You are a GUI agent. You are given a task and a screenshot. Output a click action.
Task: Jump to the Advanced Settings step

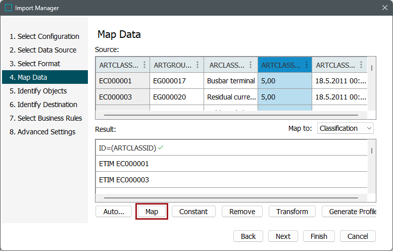42,132
